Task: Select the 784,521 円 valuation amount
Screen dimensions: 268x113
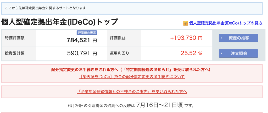Action: [x=82, y=40]
